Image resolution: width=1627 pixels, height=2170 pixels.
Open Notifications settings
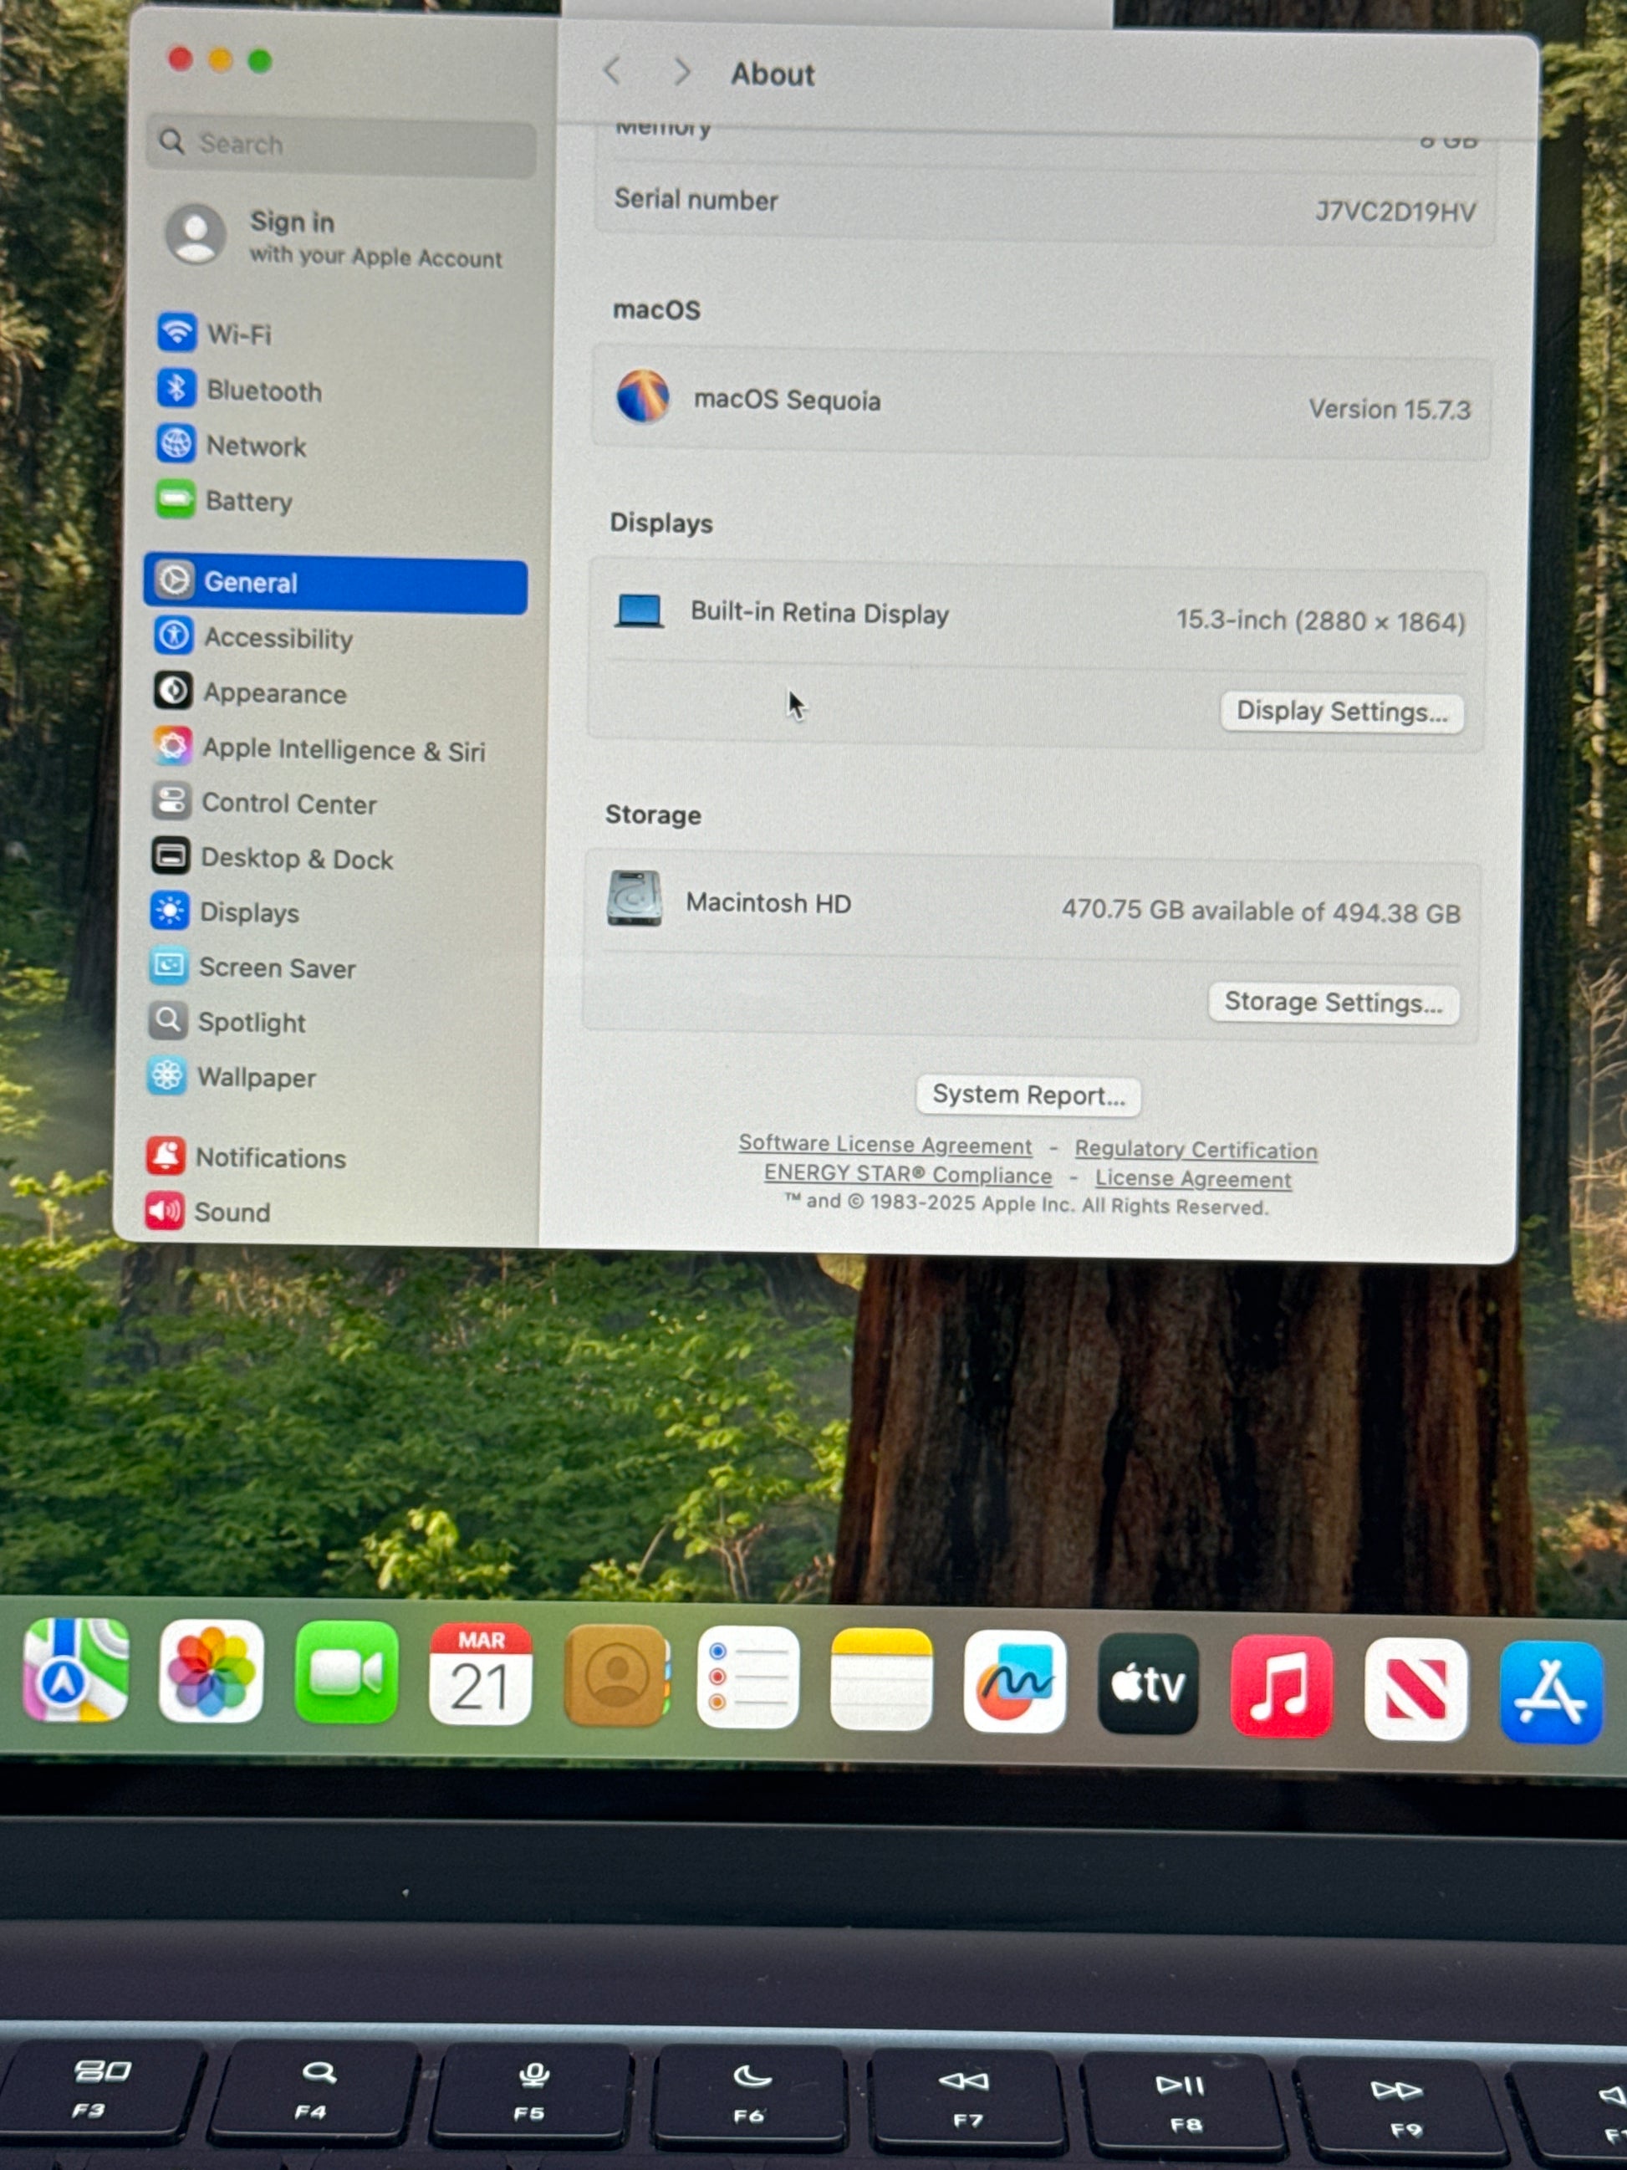[x=270, y=1158]
